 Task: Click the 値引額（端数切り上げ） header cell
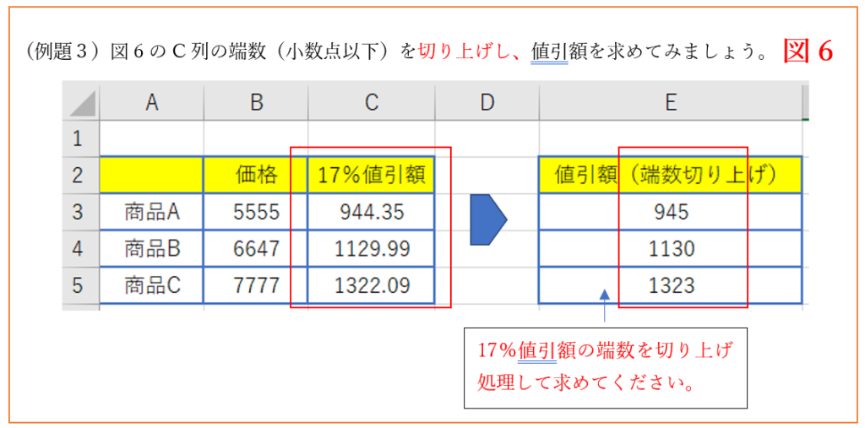[670, 176]
